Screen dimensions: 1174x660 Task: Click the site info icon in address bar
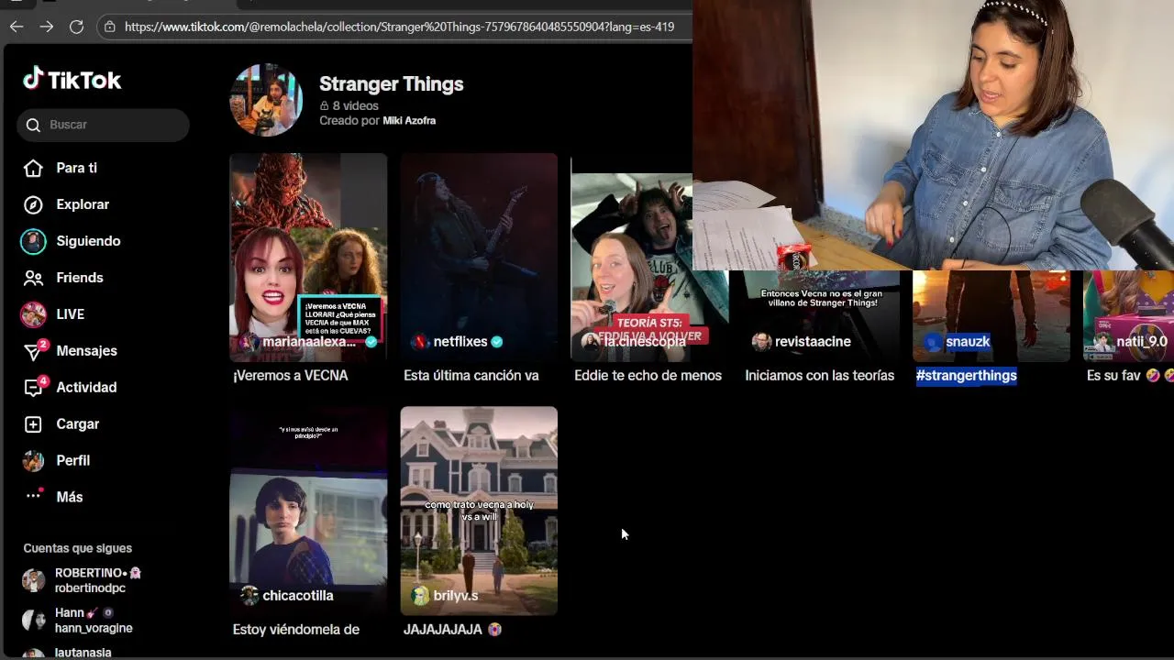pyautogui.click(x=110, y=27)
